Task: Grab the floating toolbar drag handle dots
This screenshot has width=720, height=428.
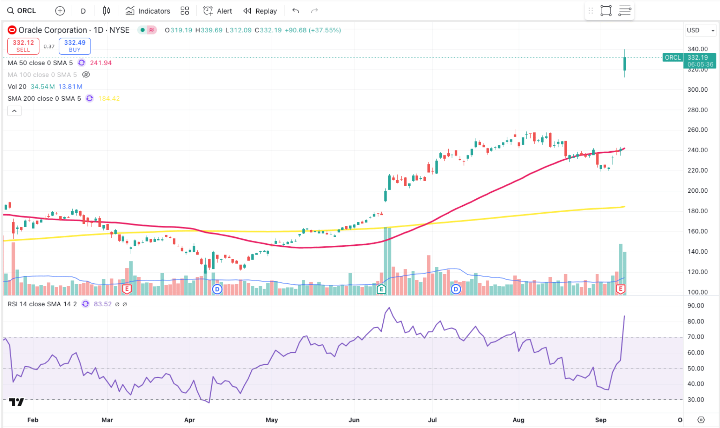Action: coord(591,11)
